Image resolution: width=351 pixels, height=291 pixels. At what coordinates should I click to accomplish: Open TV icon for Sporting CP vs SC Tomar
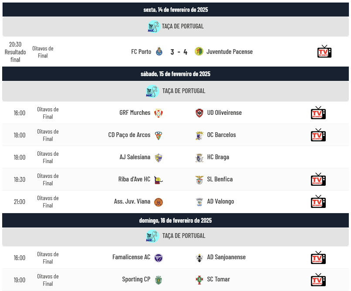coord(318,280)
